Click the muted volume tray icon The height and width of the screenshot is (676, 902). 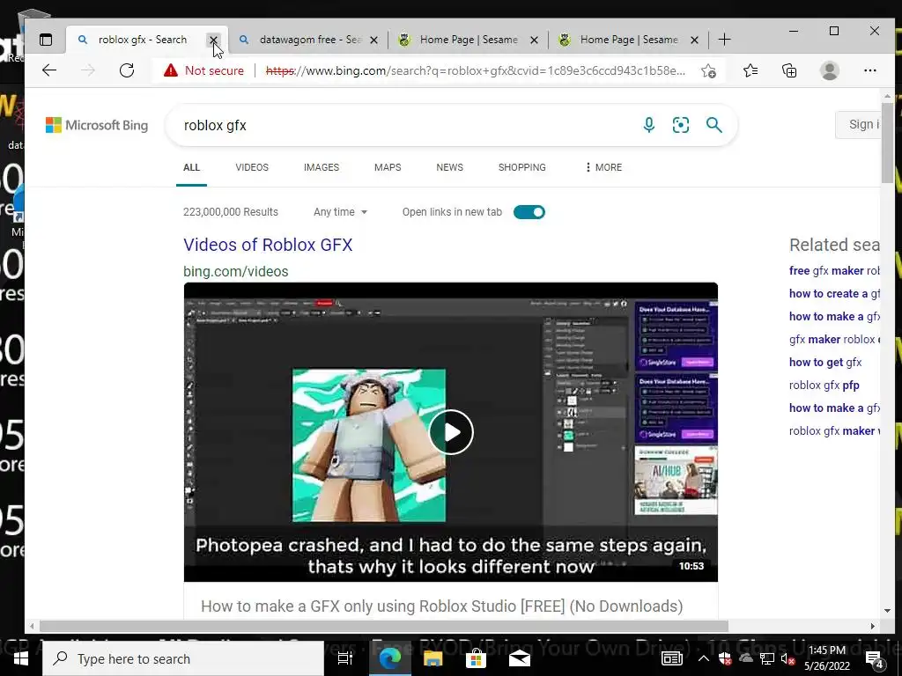pyautogui.click(x=788, y=658)
